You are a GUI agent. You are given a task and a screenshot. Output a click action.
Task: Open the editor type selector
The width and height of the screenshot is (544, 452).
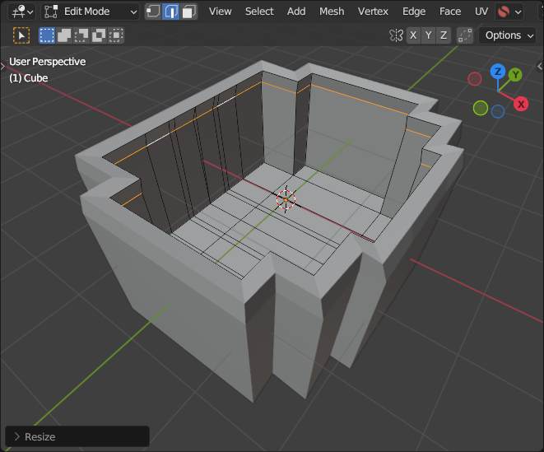tap(22, 12)
